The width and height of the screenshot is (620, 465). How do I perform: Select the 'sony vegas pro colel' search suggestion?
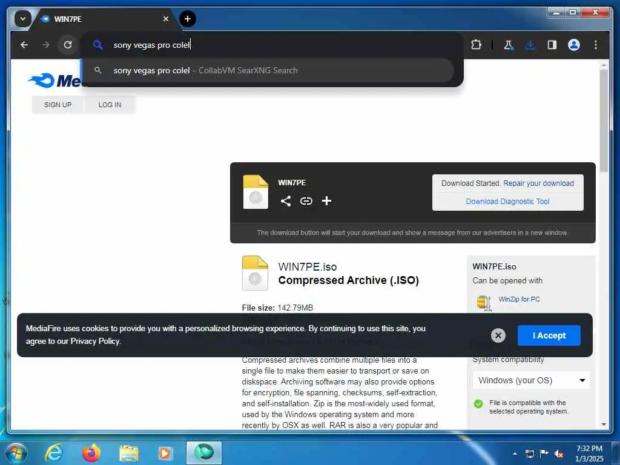point(269,70)
